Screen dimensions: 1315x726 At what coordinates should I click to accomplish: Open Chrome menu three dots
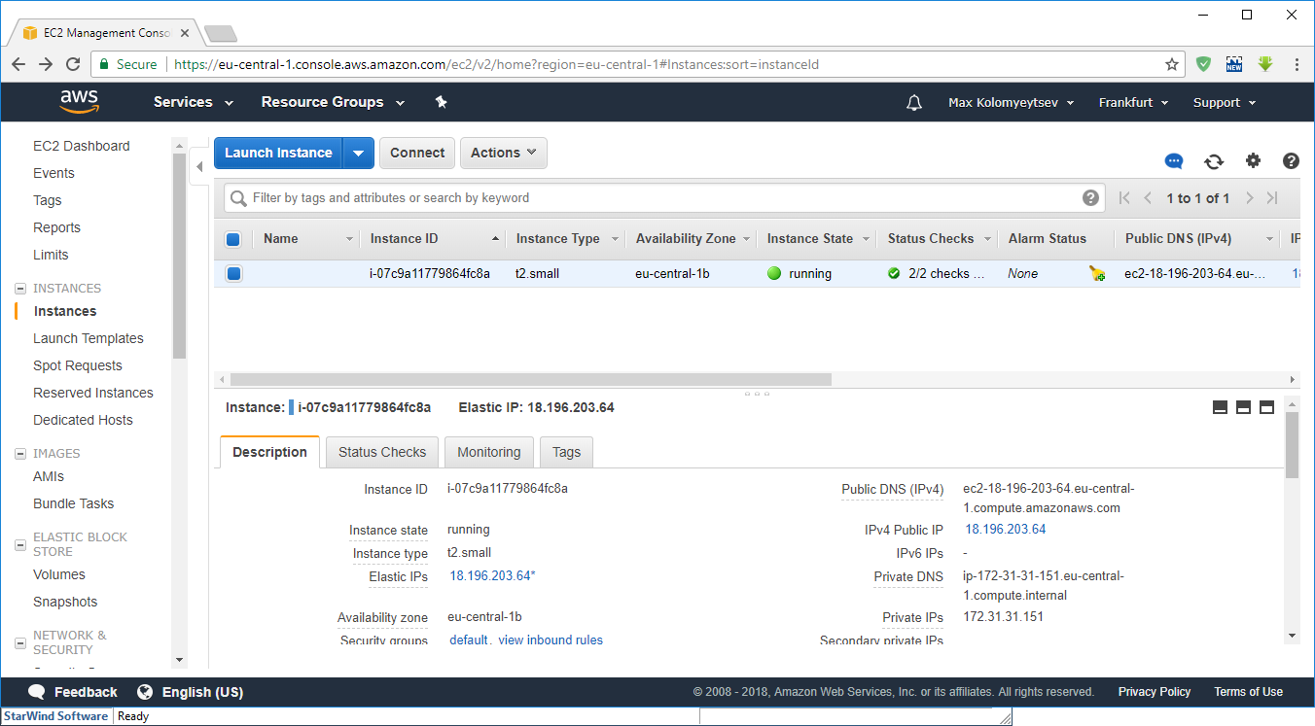1297,64
